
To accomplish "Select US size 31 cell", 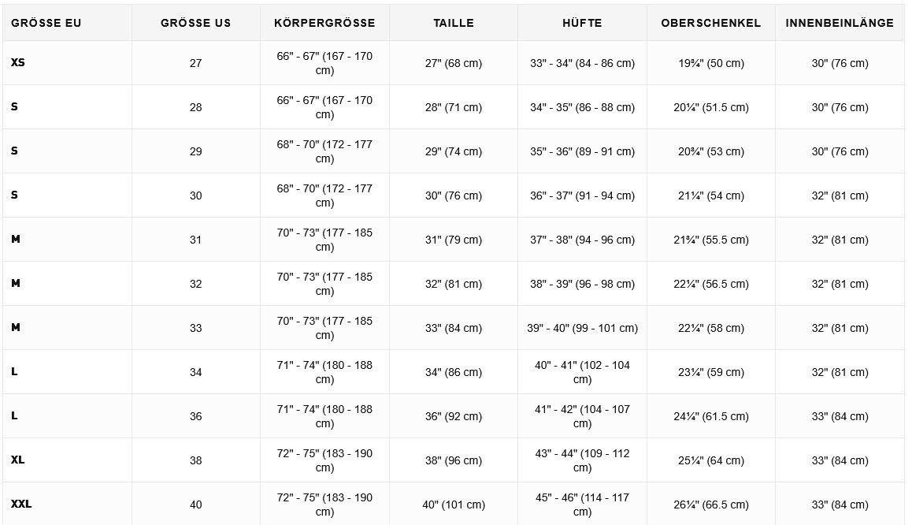I will pos(195,240).
